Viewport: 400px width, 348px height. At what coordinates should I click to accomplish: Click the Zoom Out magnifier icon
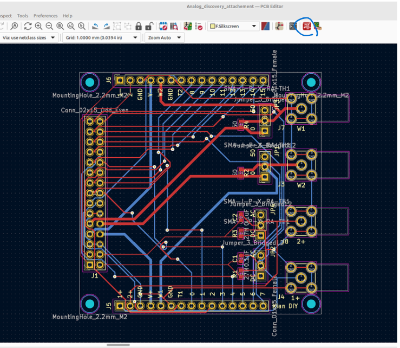pyautogui.click(x=49, y=26)
